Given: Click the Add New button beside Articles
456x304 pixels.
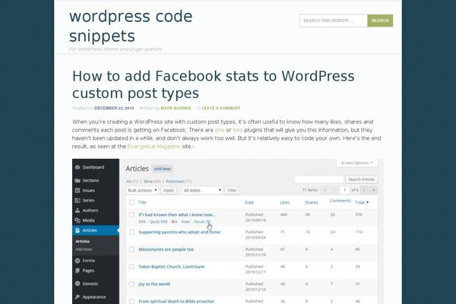Looking at the screenshot, I should point(163,169).
